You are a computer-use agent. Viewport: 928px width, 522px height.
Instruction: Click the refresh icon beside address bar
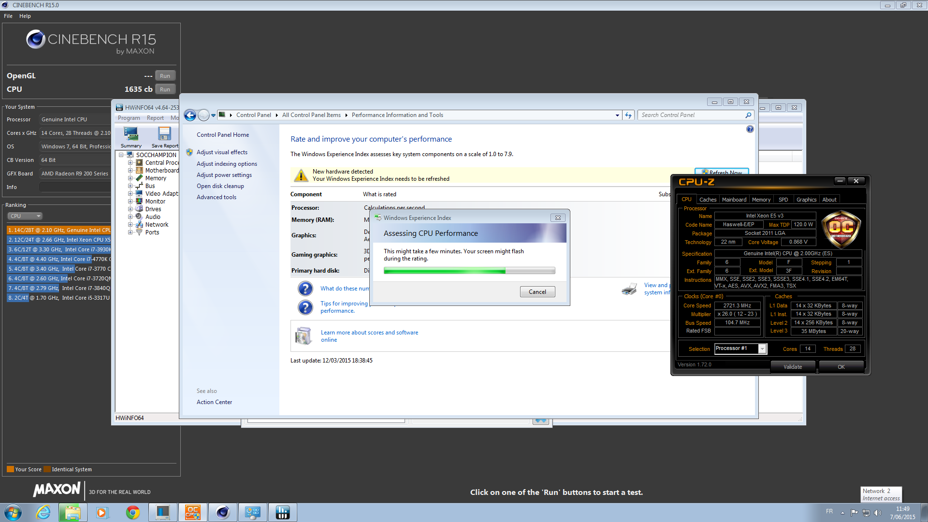pyautogui.click(x=628, y=115)
